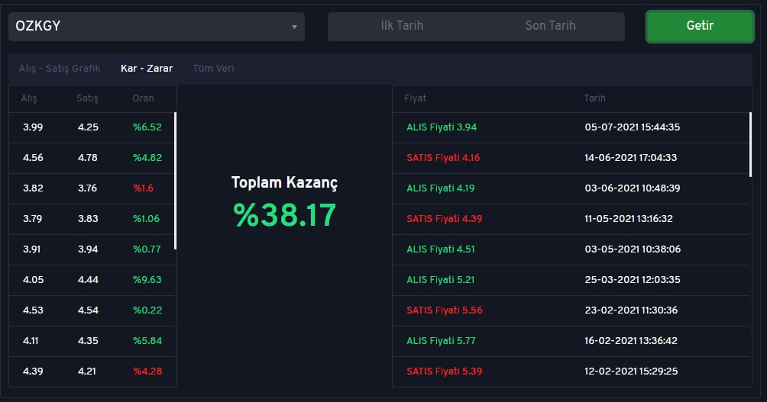The width and height of the screenshot is (767, 402).
Task: Click the Tarih column header
Action: coord(594,98)
